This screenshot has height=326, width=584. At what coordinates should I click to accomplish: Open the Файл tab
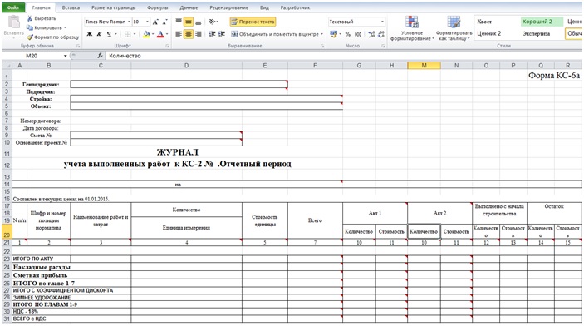point(13,7)
